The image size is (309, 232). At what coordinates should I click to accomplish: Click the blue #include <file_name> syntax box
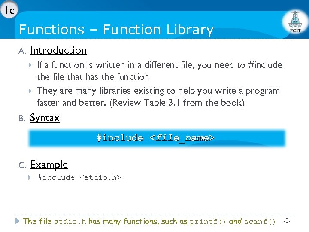(x=156, y=138)
